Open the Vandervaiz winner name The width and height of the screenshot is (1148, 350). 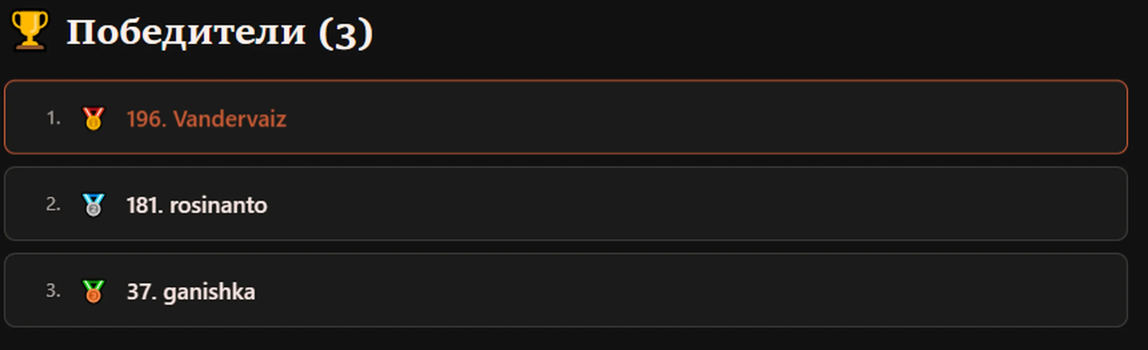coord(229,119)
